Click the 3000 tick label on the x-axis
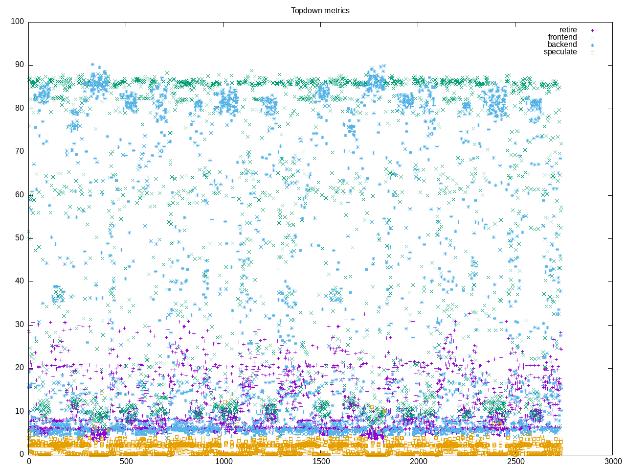The width and height of the screenshot is (626, 470). coord(612,462)
